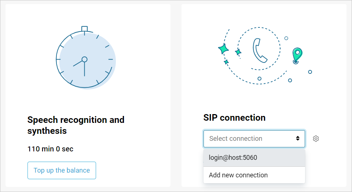Click the 110 min 0 sec balance text
352x192 pixels.
click(50, 149)
